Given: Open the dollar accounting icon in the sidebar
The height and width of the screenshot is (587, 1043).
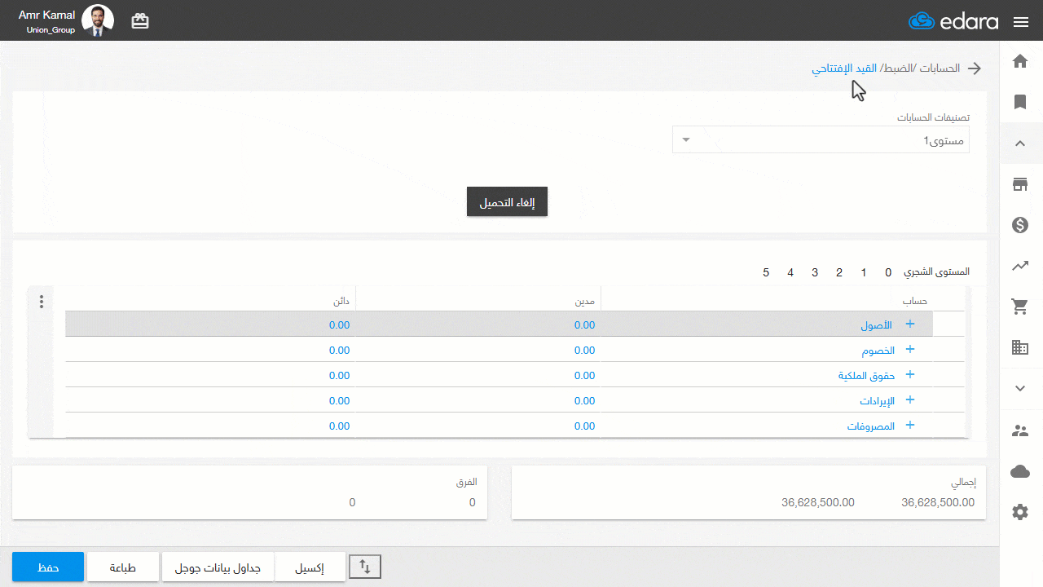Looking at the screenshot, I should (x=1020, y=225).
